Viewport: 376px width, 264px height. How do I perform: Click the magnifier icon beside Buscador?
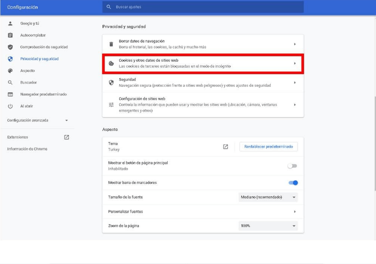tap(10, 83)
